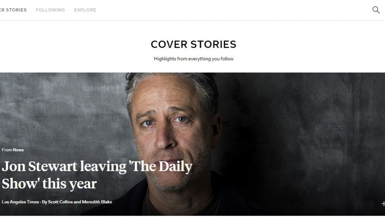Switch to the Following tab
Viewport: 385px width, 220px height.
(x=50, y=10)
